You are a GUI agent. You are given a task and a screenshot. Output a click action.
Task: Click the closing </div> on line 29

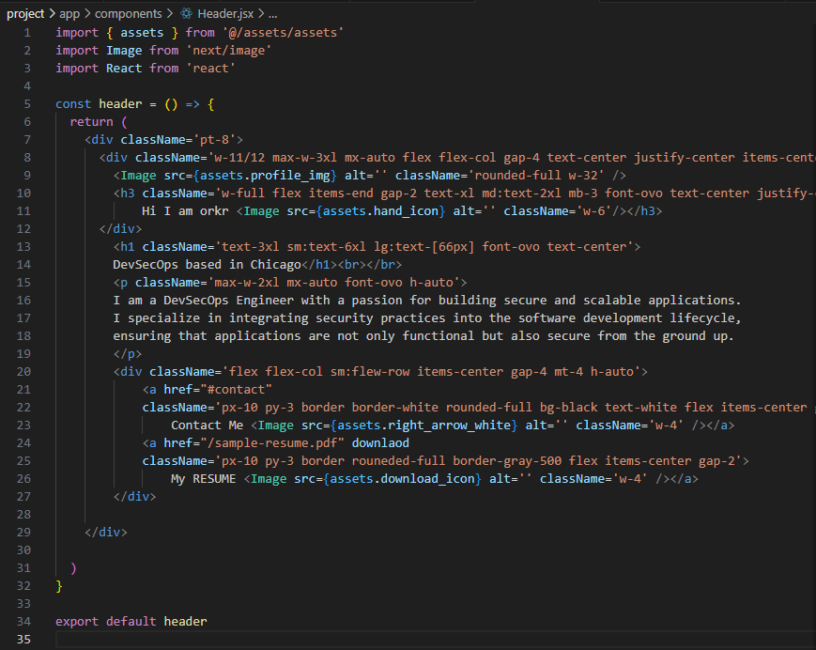[x=106, y=533]
